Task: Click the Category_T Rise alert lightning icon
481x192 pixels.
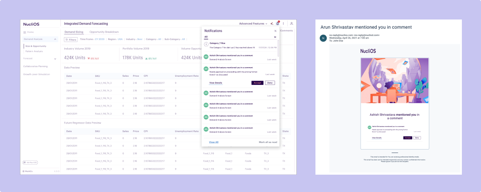Action: [206, 44]
